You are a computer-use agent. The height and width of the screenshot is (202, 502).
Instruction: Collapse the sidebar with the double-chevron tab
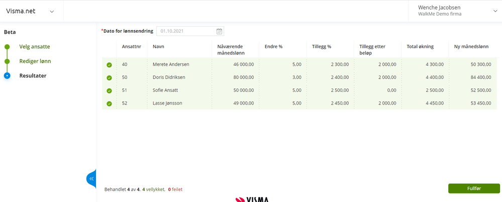(x=91, y=178)
